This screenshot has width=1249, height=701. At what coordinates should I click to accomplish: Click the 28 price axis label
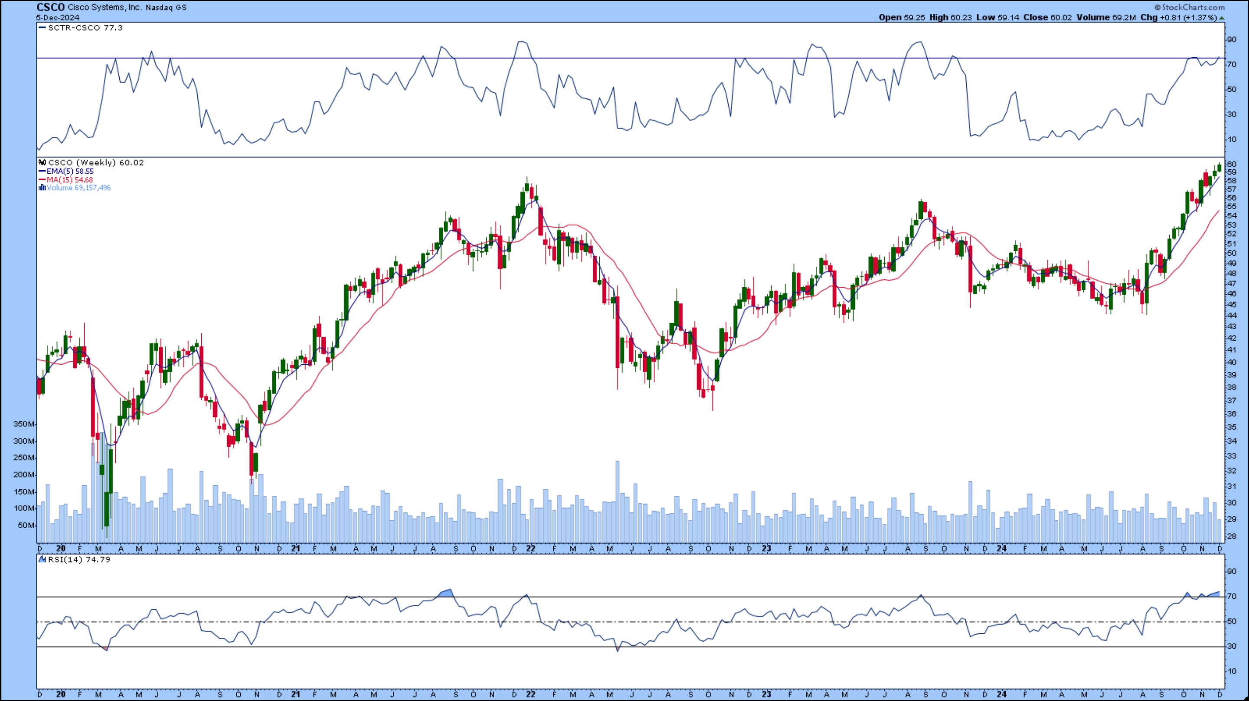1231,536
